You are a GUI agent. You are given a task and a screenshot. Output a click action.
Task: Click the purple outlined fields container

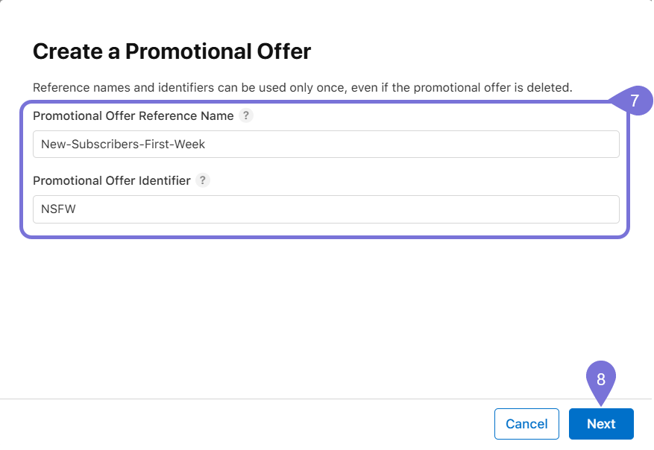click(326, 168)
